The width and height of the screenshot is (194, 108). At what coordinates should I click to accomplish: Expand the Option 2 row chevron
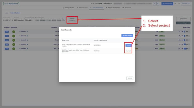point(19,36)
